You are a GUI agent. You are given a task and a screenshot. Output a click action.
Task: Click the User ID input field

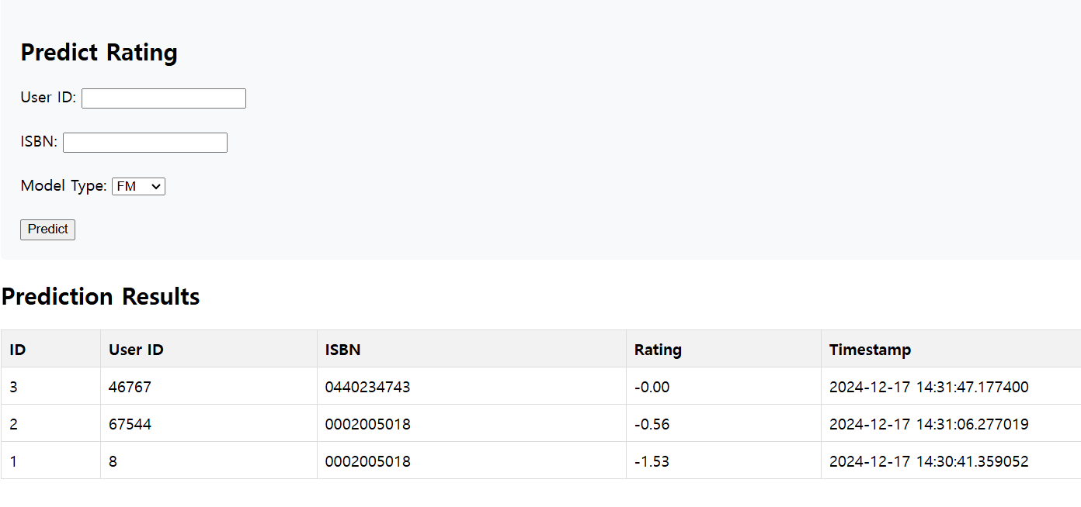(164, 98)
